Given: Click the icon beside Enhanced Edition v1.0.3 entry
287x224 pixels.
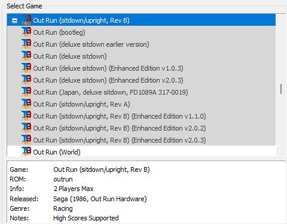Looking at the screenshot, I should coord(26,68).
